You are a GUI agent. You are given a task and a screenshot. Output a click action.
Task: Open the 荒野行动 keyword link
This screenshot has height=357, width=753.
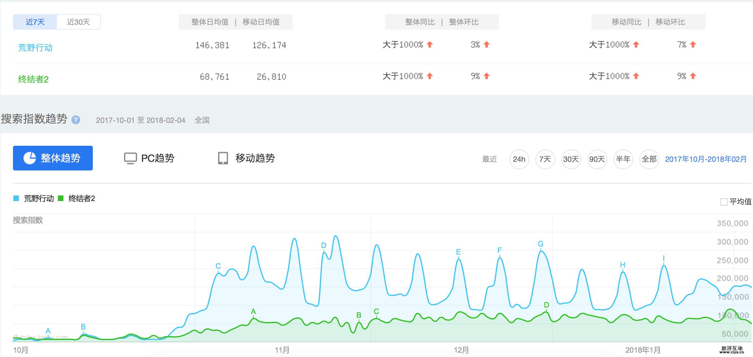(x=35, y=48)
